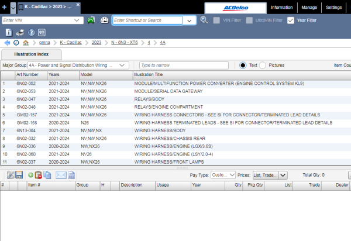Open Settings menu

(x=334, y=8)
